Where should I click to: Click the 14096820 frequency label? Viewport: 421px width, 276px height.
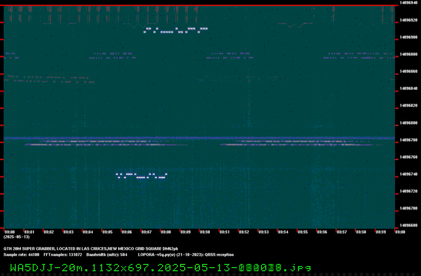409,106
